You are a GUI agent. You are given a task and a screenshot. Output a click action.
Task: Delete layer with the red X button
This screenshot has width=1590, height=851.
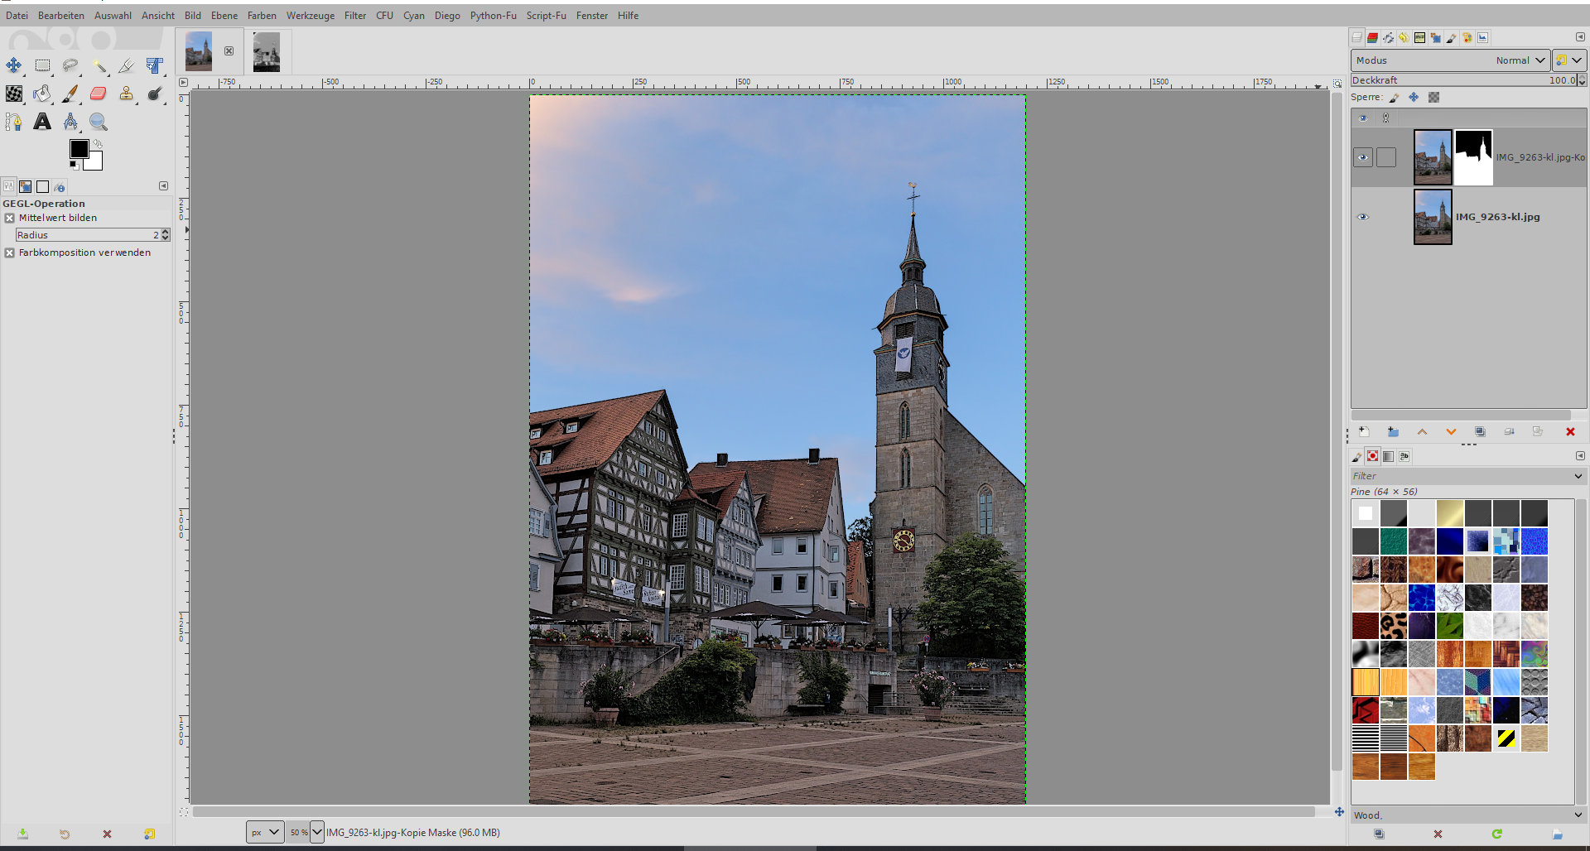click(1570, 432)
